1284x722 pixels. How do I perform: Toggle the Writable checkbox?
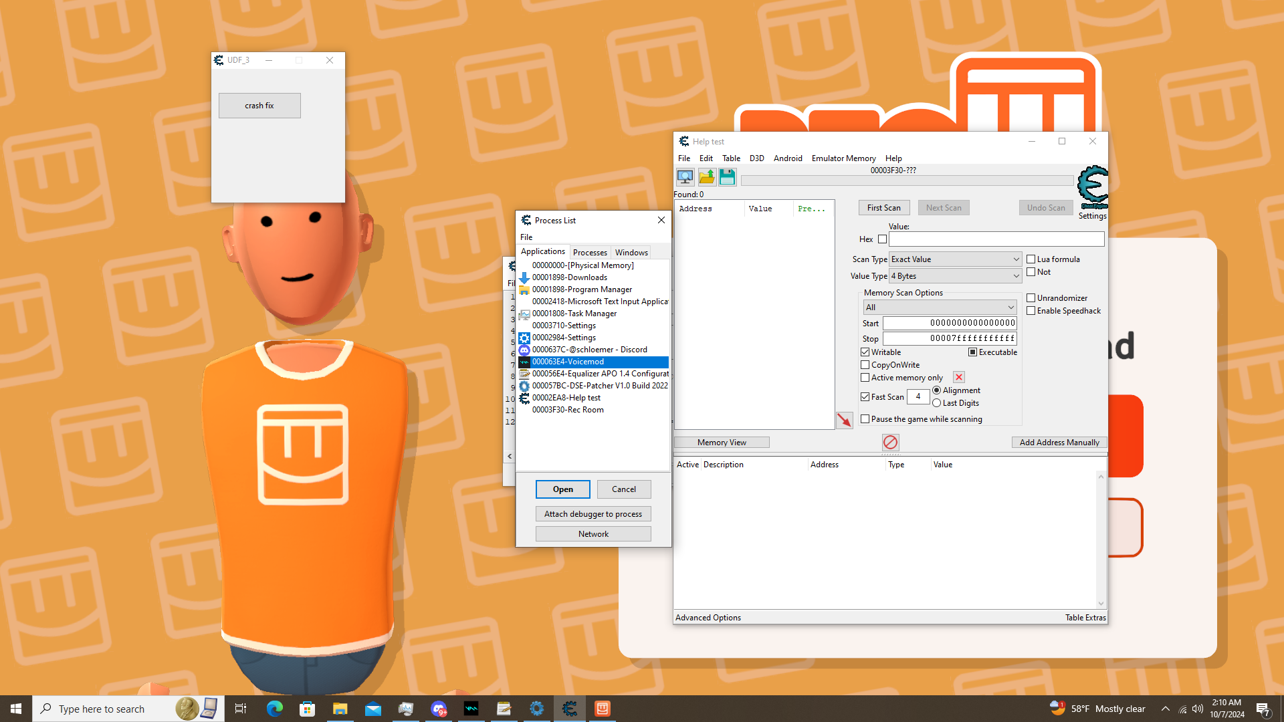865,352
